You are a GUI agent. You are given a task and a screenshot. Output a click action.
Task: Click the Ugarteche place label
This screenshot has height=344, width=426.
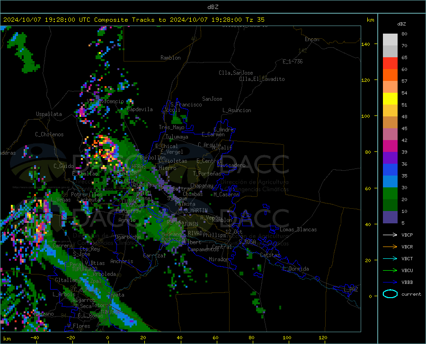tap(128, 237)
